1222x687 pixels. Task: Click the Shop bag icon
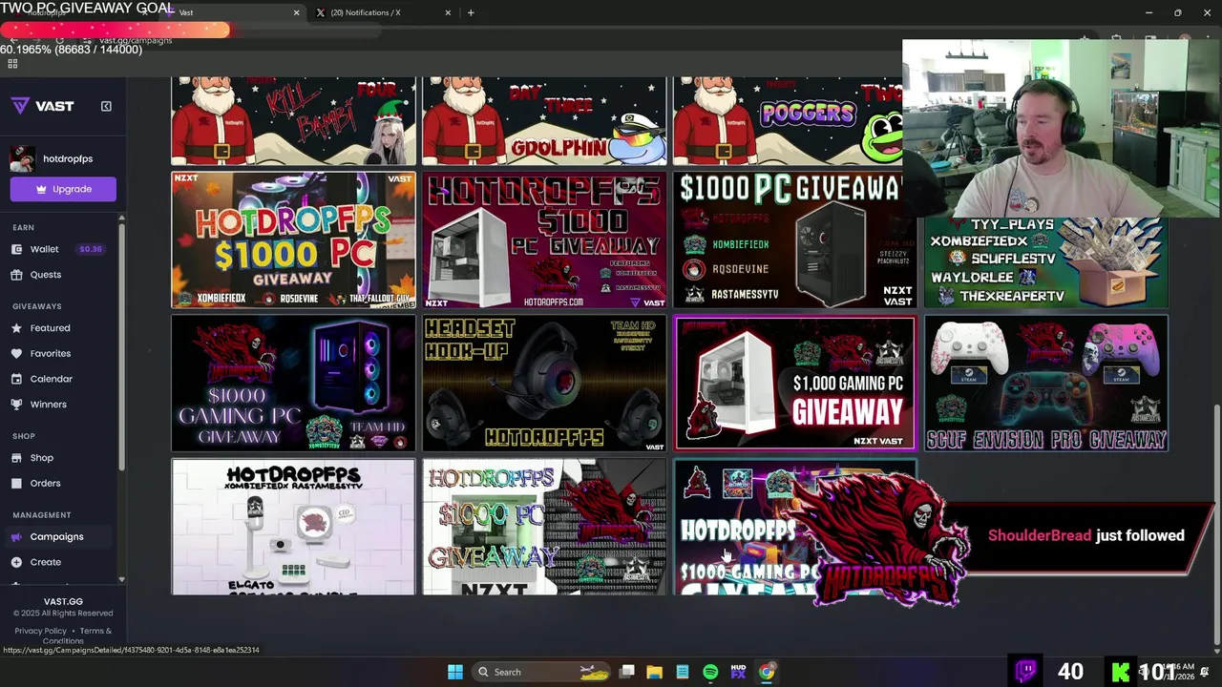[16, 458]
